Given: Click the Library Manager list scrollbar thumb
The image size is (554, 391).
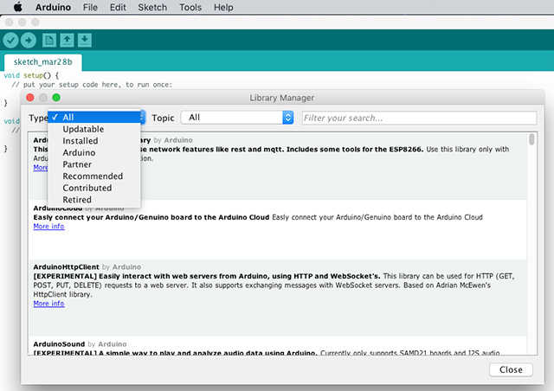Looking at the screenshot, I should coord(531,139).
